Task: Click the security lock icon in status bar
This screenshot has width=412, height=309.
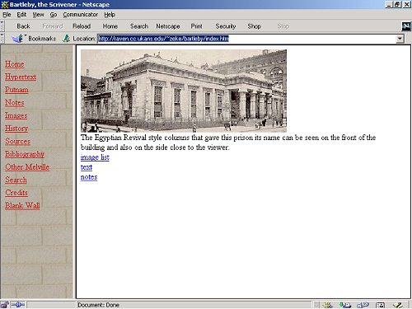Action: (5, 305)
